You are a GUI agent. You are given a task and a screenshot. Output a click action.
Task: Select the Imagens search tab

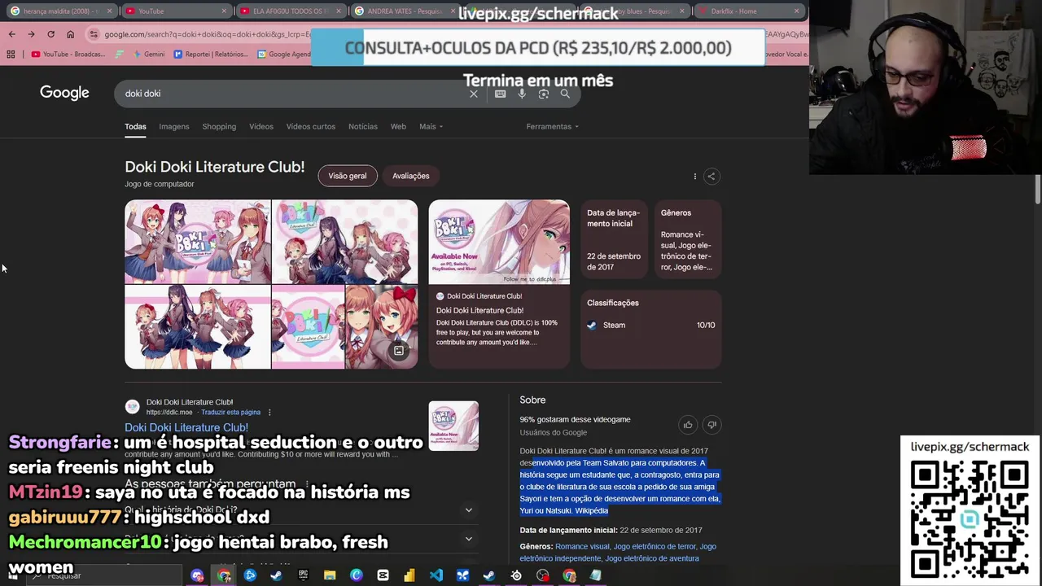(174, 126)
